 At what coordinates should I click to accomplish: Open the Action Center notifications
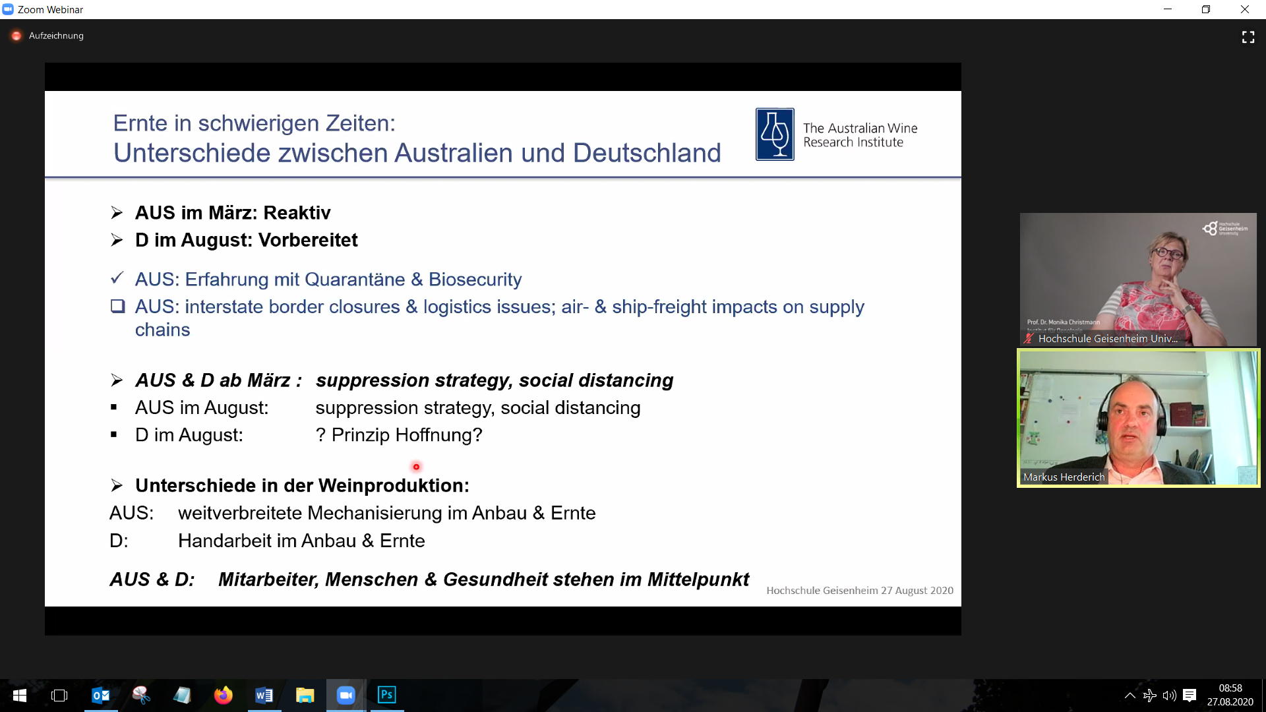[1190, 696]
